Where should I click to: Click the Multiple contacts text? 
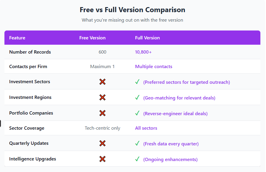(x=153, y=66)
